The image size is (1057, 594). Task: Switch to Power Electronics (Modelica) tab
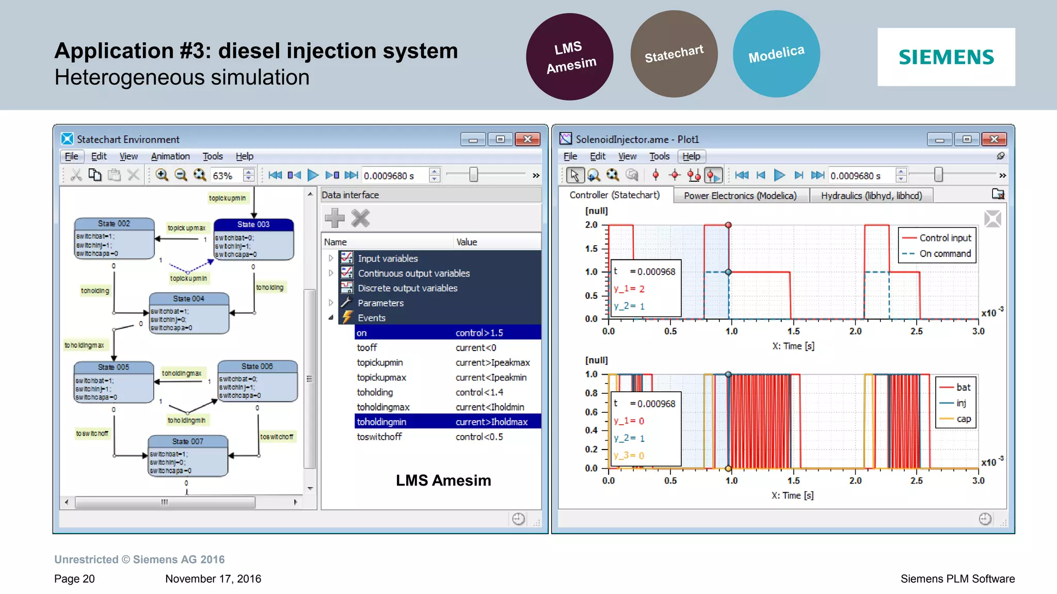click(x=740, y=196)
